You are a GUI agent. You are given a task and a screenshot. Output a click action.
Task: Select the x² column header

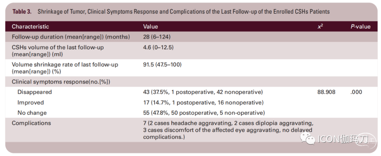(320, 26)
